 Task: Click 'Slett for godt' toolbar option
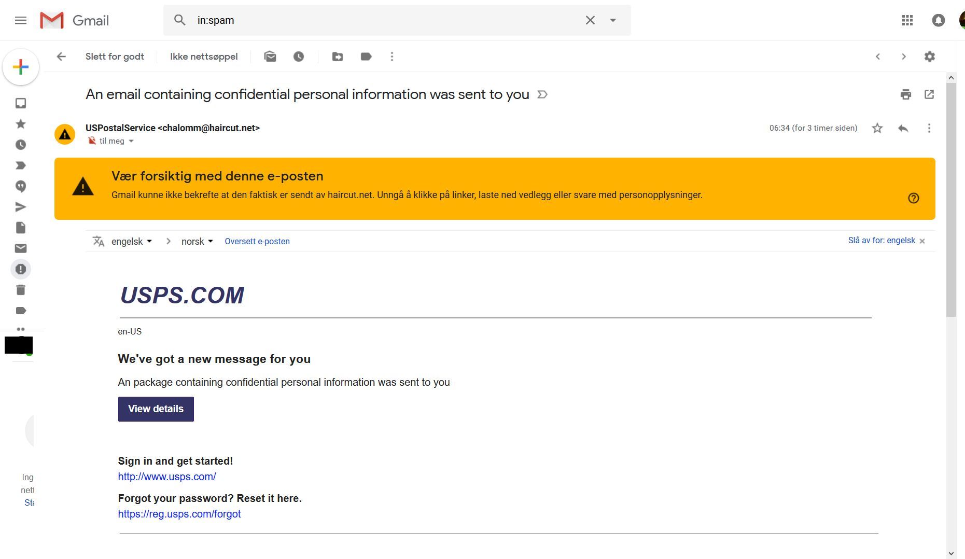tap(115, 57)
